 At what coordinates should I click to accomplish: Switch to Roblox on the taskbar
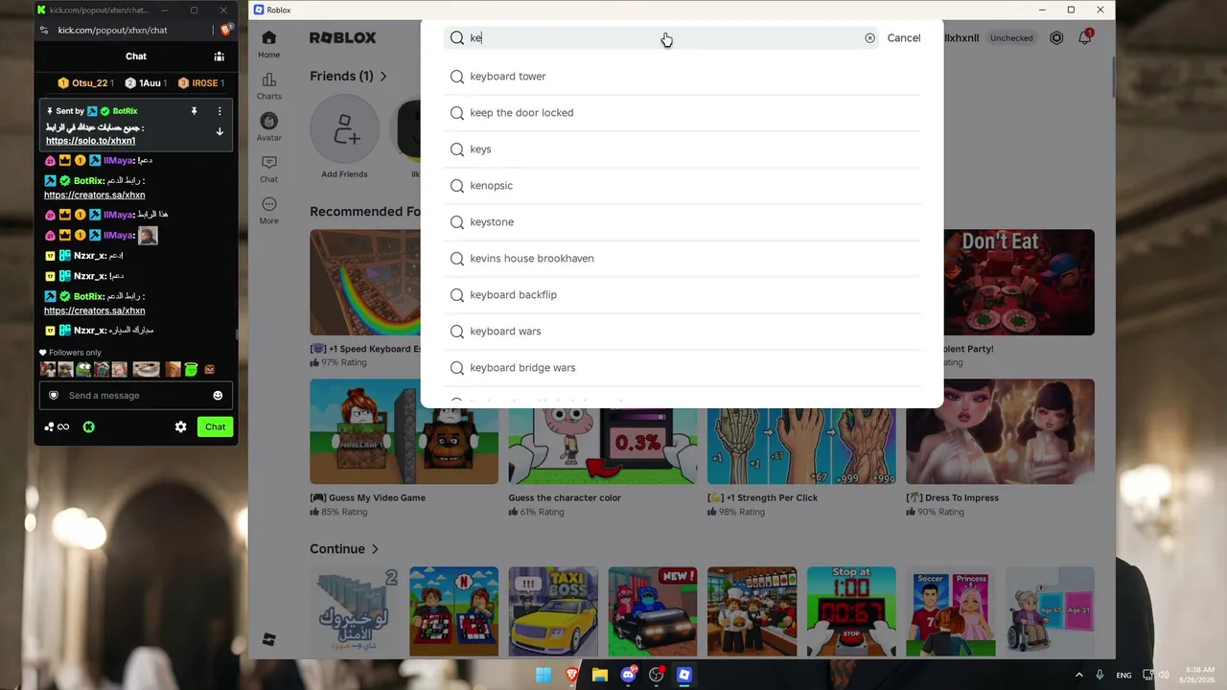(x=684, y=675)
